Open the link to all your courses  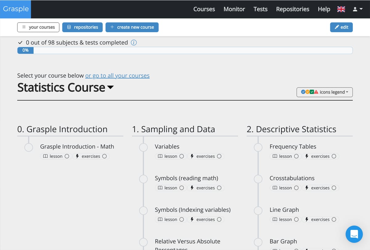[117, 76]
